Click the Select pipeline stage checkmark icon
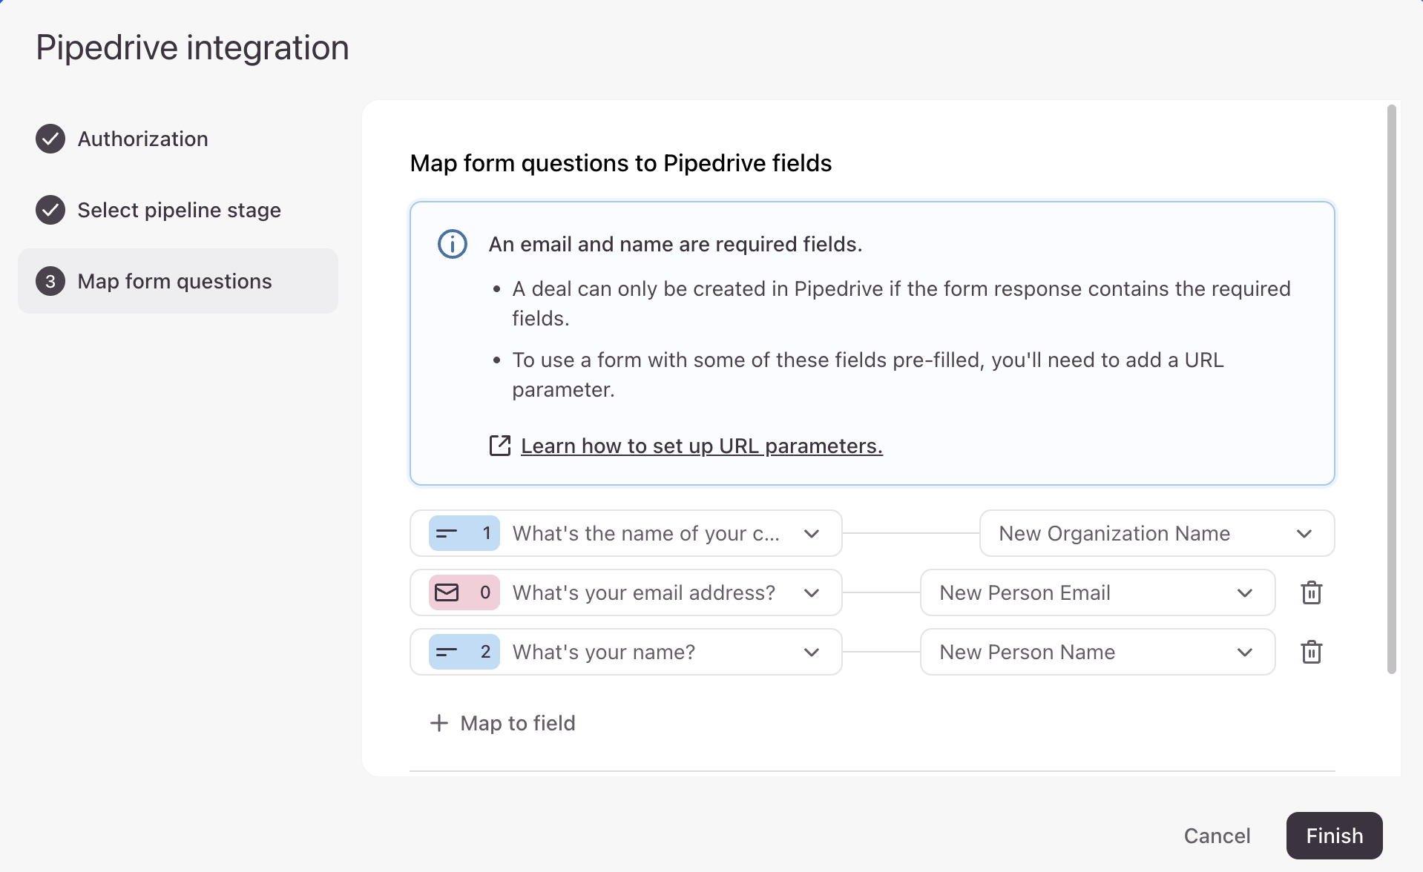 click(50, 210)
